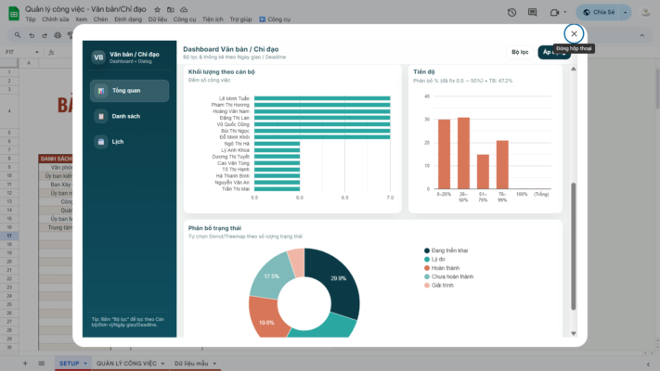
Task: Open the all sheets list icon
Action: [x=43, y=363]
